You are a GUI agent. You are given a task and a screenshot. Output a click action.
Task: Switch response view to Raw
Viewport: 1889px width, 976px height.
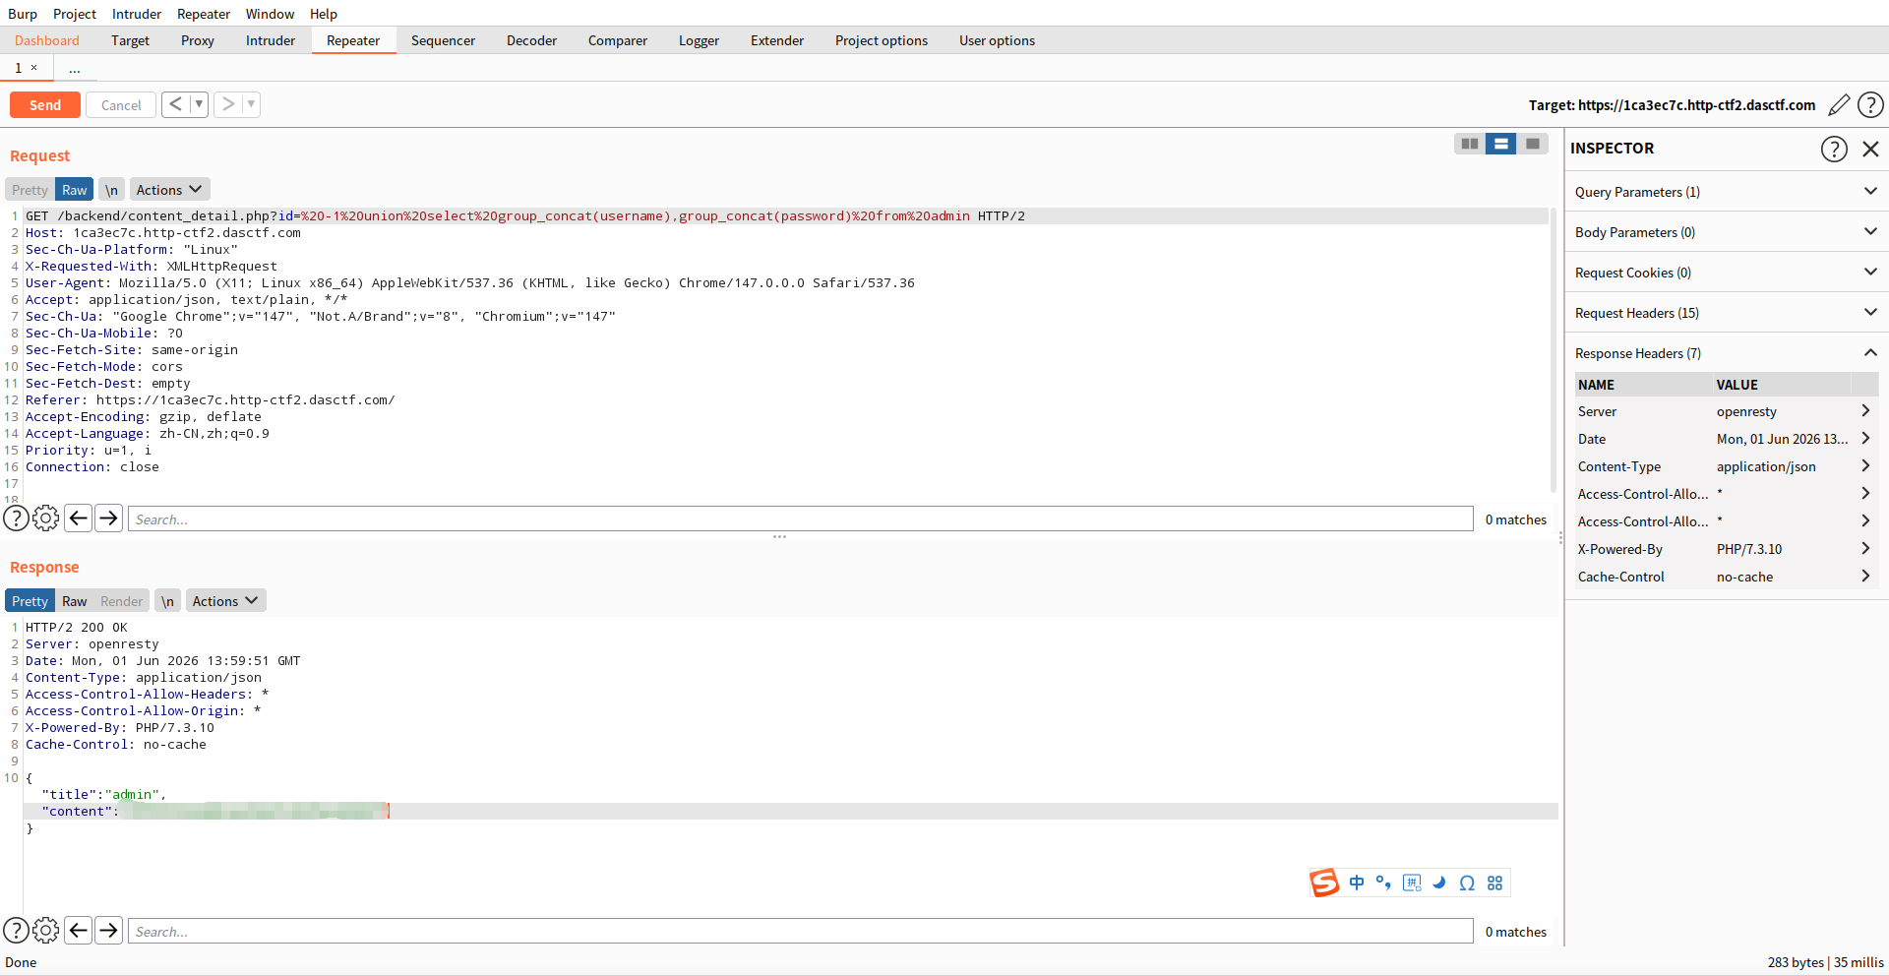74,601
